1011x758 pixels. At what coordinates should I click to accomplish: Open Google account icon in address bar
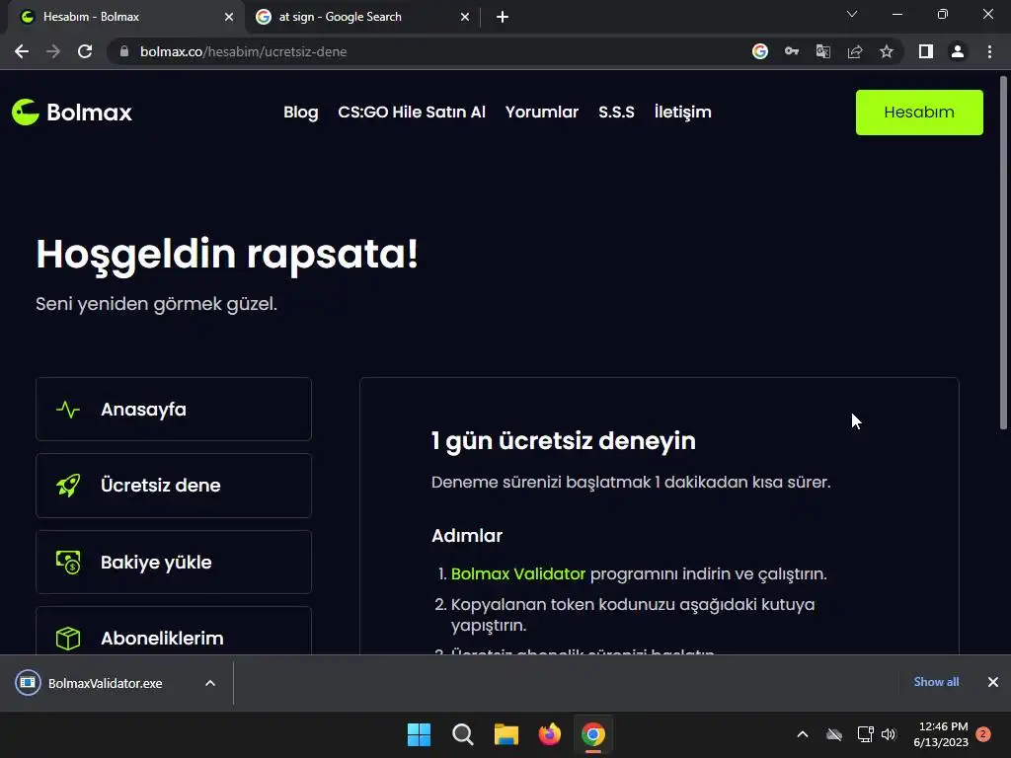760,51
